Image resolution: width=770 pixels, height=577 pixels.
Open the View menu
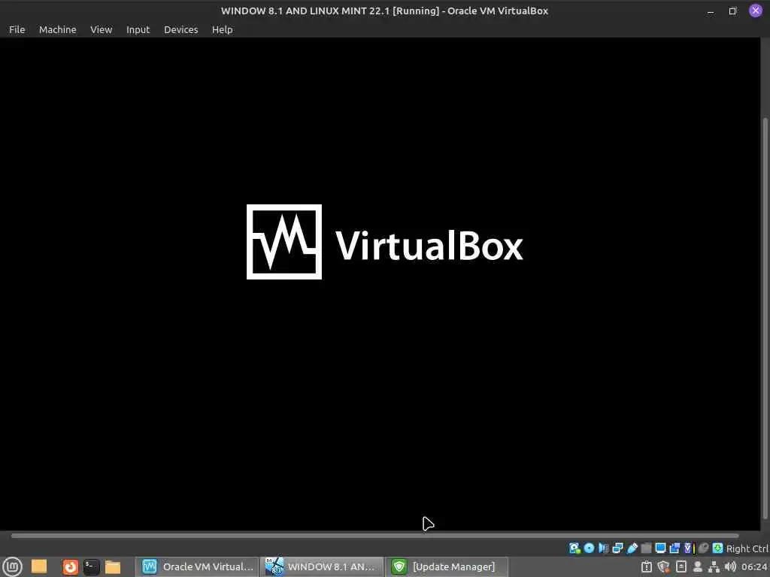pyautogui.click(x=102, y=29)
